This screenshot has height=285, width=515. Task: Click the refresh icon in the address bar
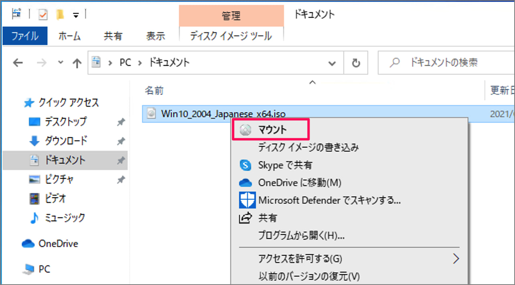tap(355, 63)
